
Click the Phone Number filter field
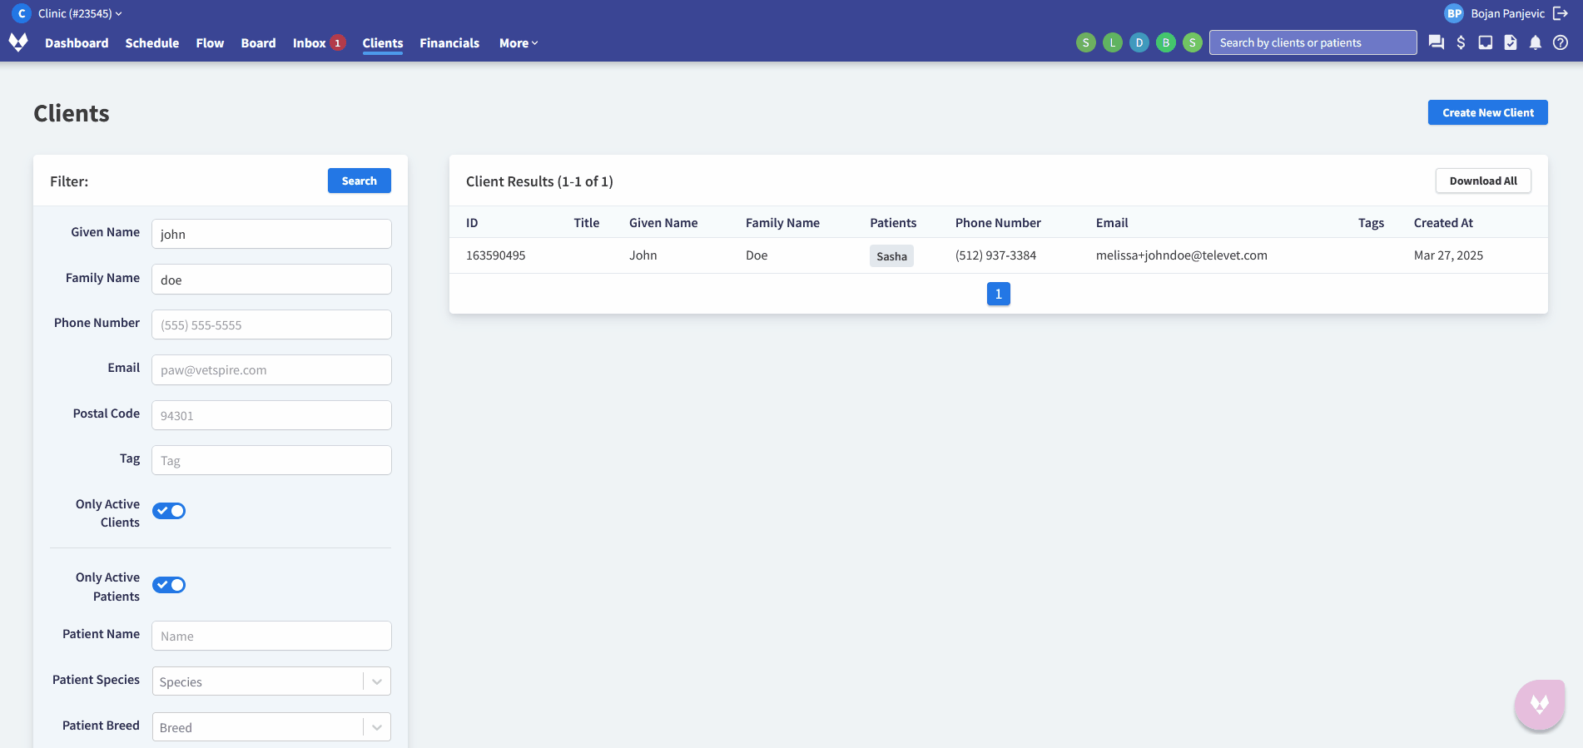271,324
